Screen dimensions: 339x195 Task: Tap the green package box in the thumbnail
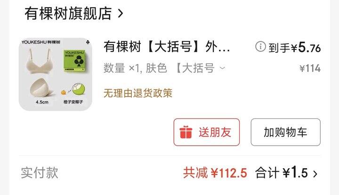click(75, 61)
